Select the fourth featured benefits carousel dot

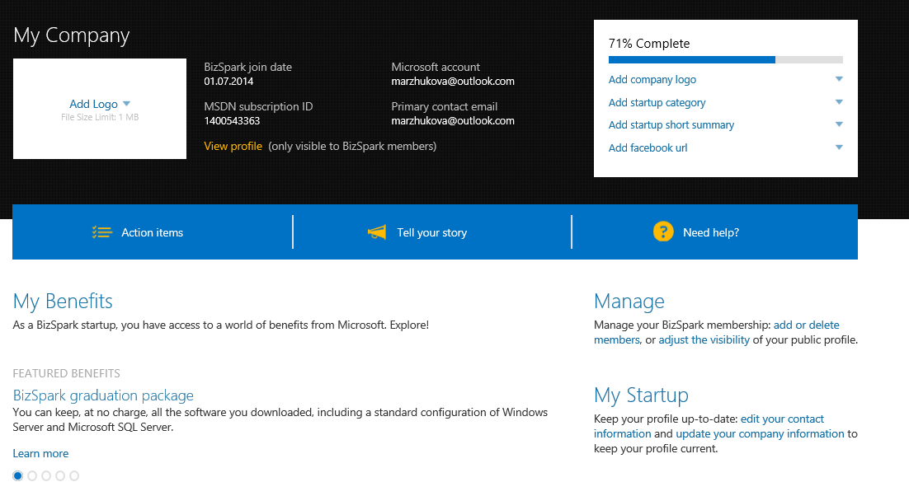[60, 475]
